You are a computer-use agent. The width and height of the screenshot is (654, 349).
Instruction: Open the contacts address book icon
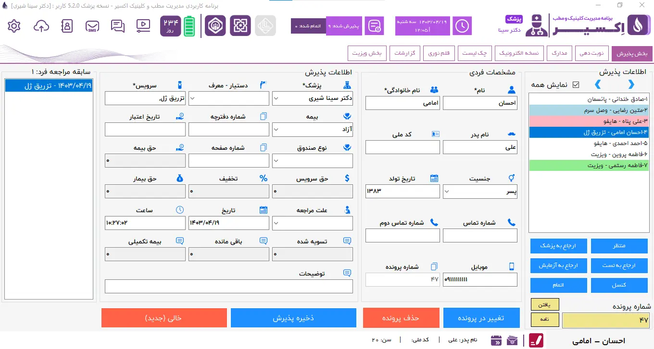[67, 26]
